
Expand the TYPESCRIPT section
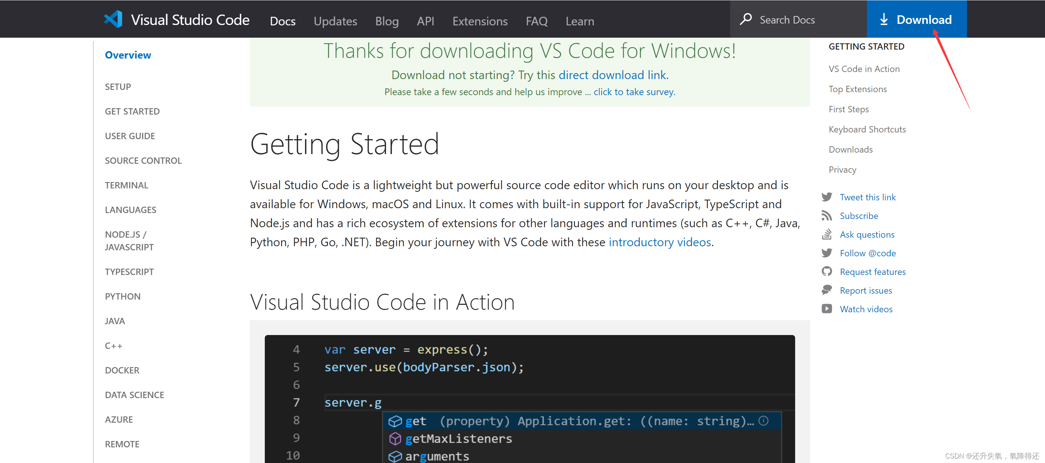pyautogui.click(x=129, y=272)
